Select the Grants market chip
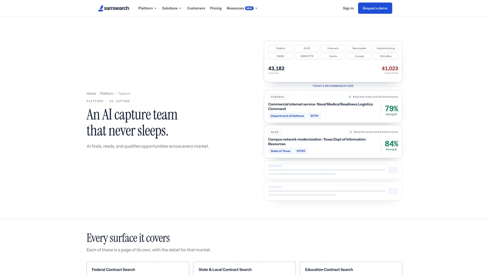The width and height of the screenshot is (489, 275). (333, 56)
